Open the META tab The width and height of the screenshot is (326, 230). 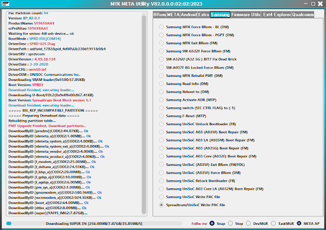pos(173,15)
